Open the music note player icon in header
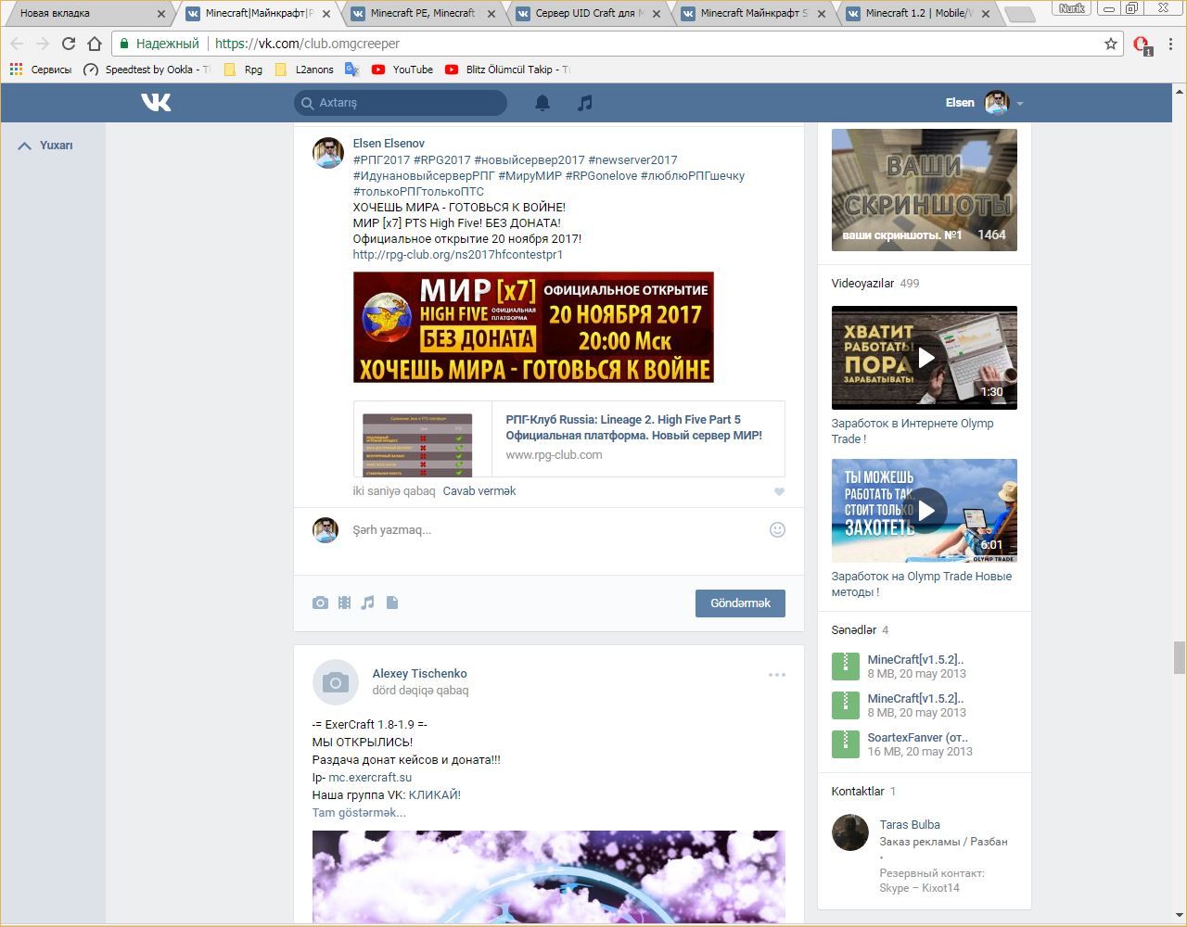The width and height of the screenshot is (1187, 927). click(x=584, y=103)
